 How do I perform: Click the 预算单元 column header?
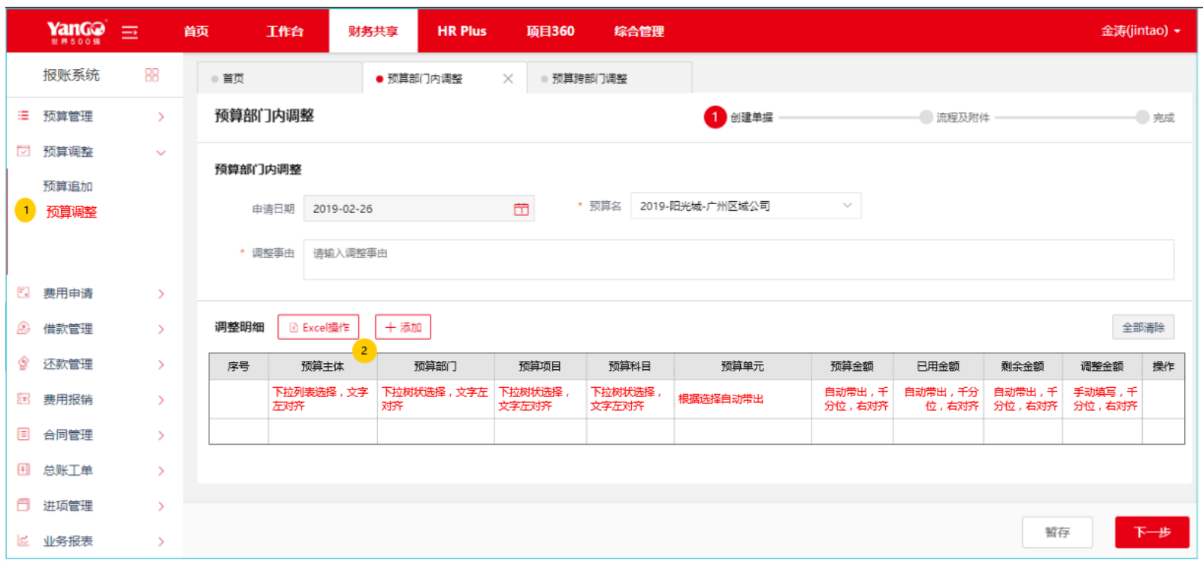coord(742,366)
